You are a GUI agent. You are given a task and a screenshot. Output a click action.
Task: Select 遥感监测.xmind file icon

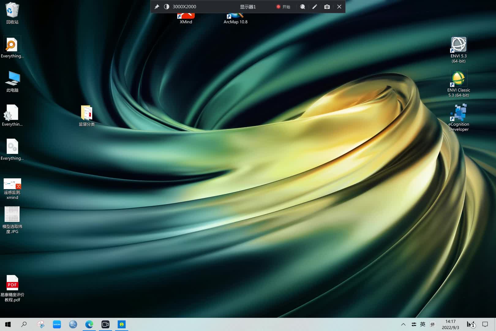pyautogui.click(x=12, y=189)
